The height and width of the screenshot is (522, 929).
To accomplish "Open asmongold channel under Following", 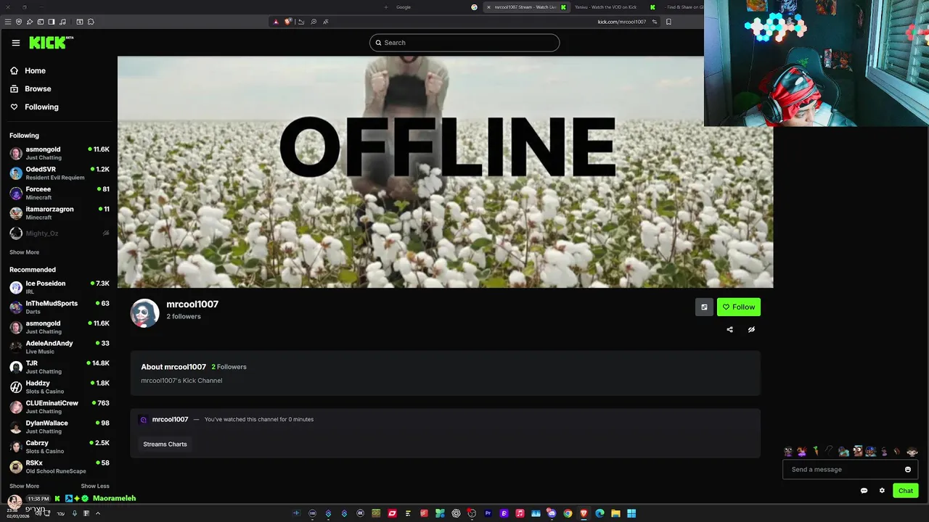I will (59, 153).
